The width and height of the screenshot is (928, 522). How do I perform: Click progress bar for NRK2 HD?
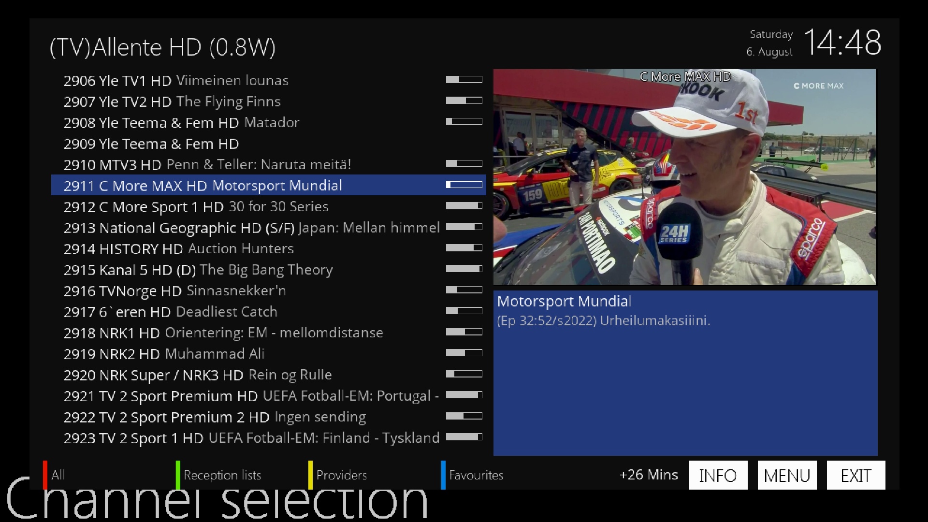(x=464, y=353)
